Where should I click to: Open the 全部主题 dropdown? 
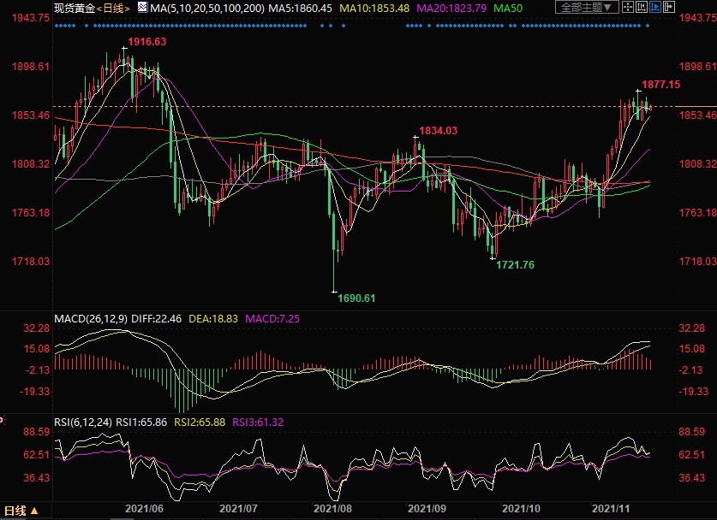(585, 8)
